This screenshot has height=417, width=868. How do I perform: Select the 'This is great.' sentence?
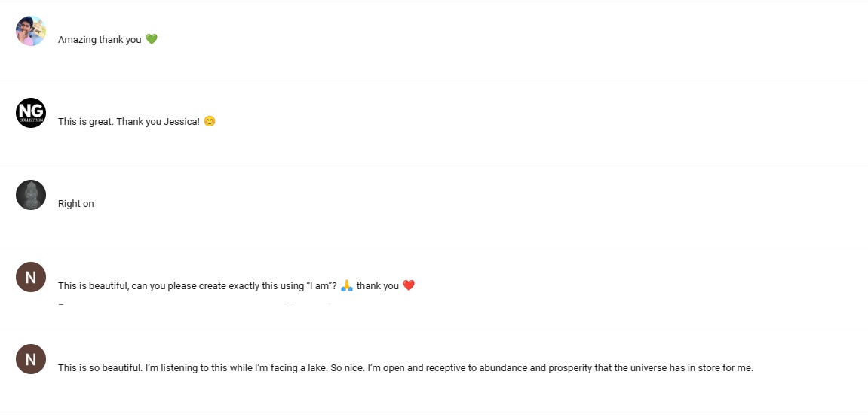coord(87,121)
